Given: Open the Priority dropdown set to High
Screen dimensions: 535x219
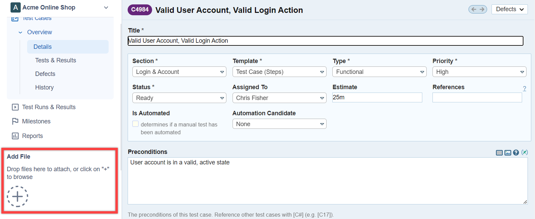Looking at the screenshot, I should click(x=479, y=72).
